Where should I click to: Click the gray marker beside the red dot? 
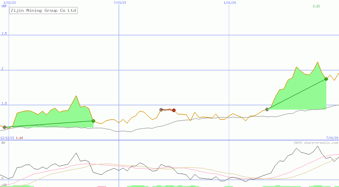point(161,109)
